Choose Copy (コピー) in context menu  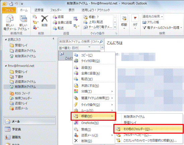point(94,55)
